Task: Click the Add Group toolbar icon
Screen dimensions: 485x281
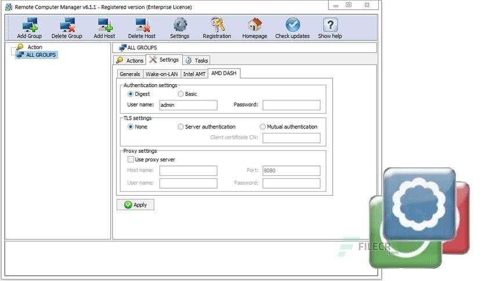Action: (30, 25)
